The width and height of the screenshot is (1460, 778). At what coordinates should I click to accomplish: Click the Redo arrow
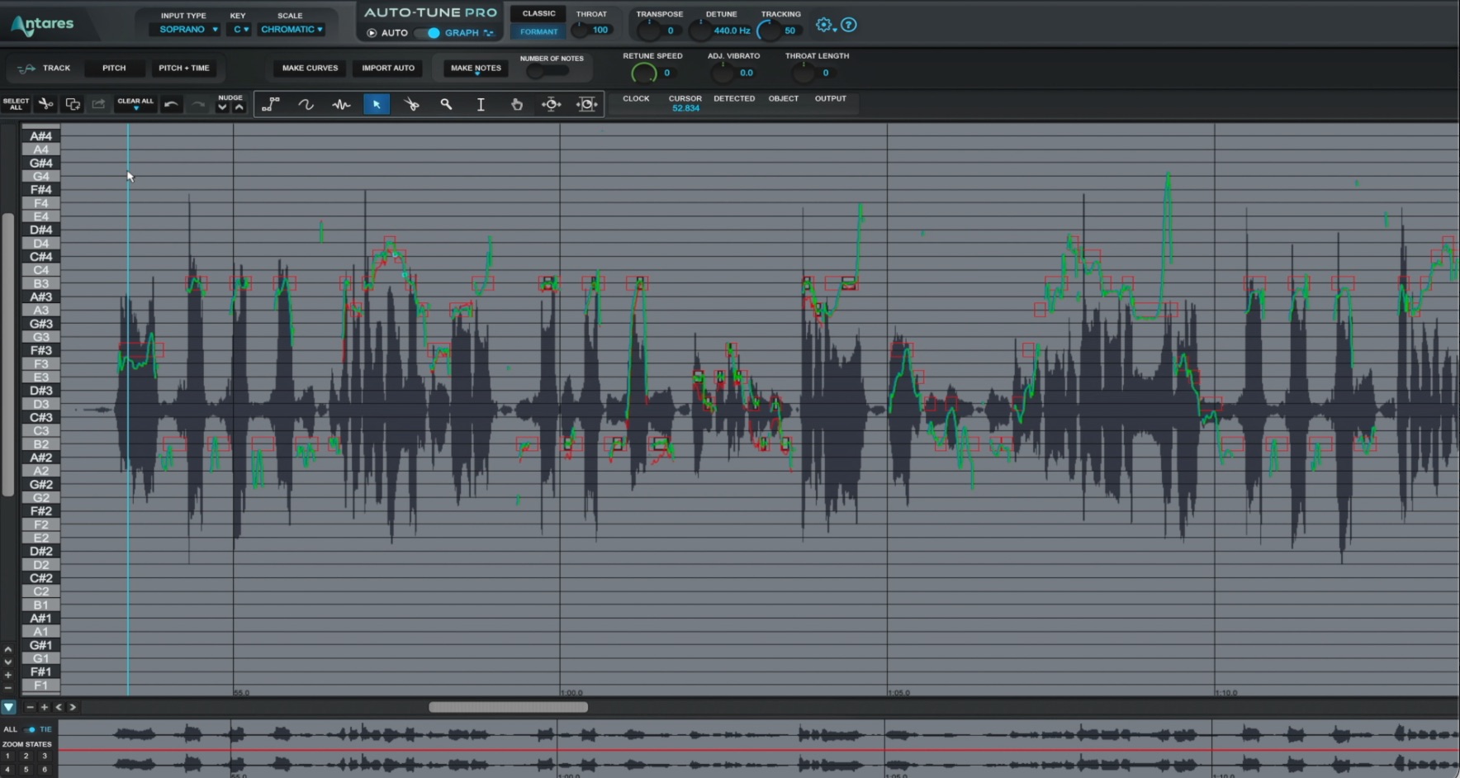[197, 104]
